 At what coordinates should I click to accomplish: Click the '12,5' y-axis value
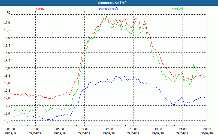[x=7, y=91]
